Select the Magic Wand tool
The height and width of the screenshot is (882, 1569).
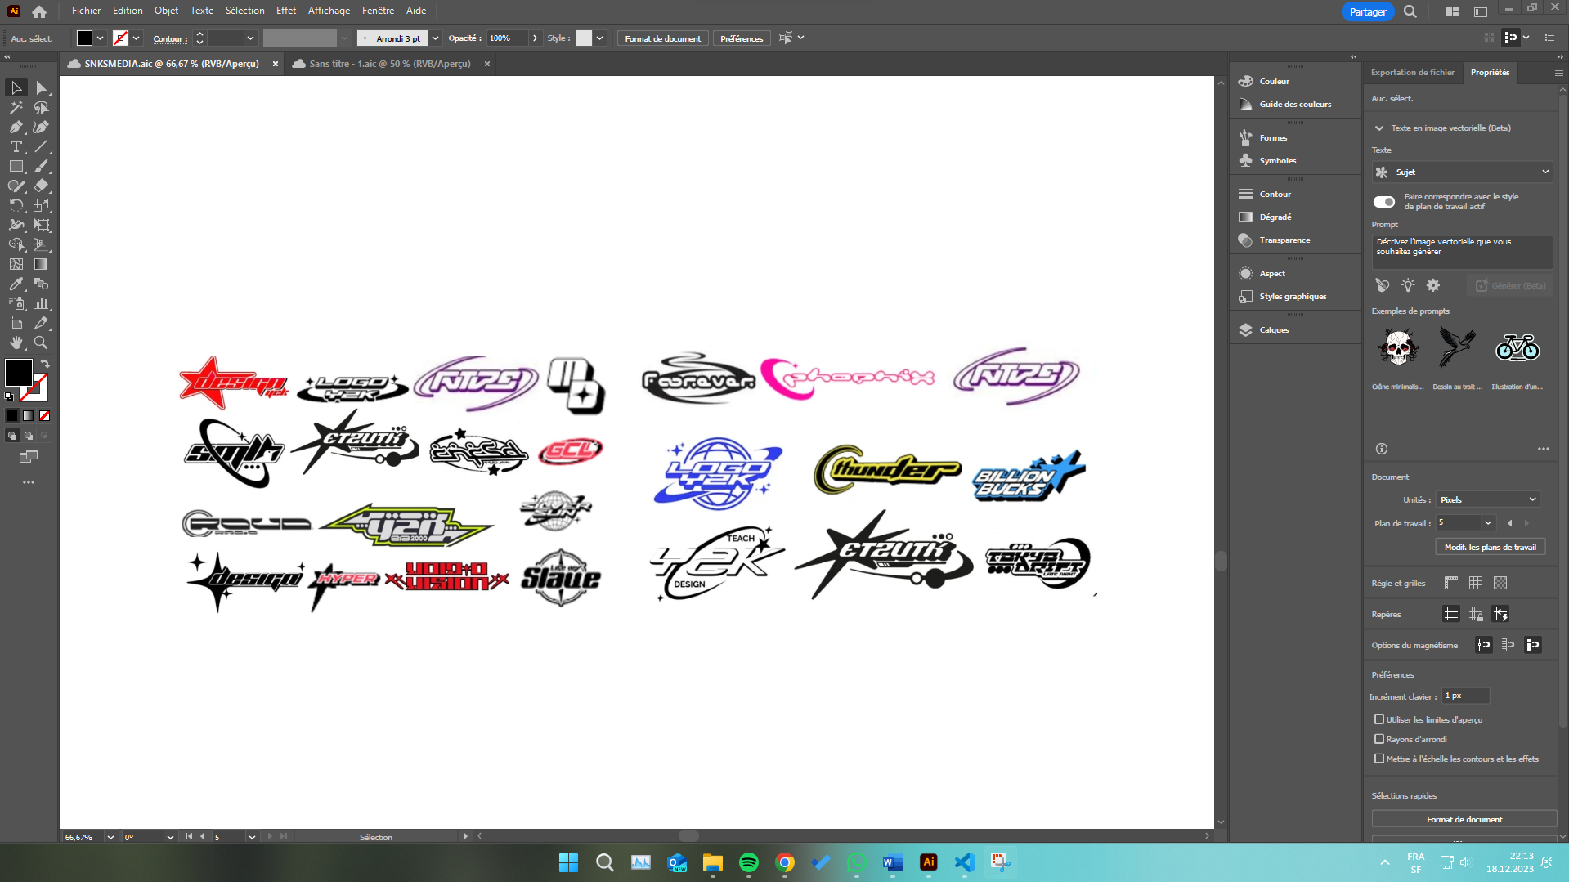click(16, 107)
